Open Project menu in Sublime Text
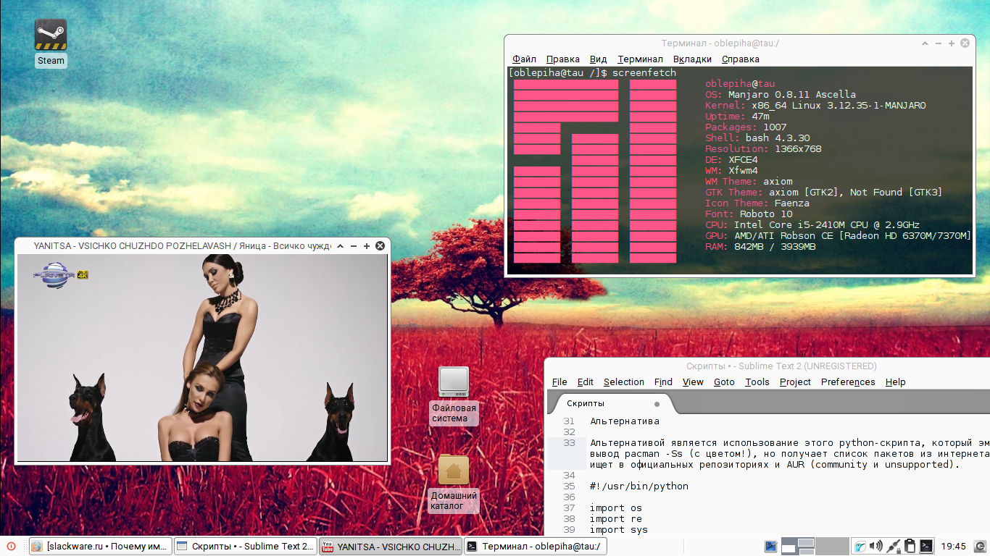This screenshot has width=990, height=556. [x=795, y=382]
